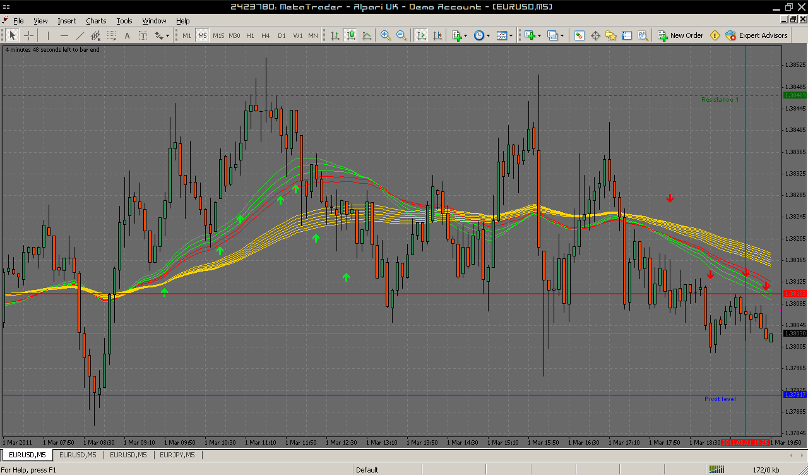Open the Window menu
Image resolution: width=808 pixels, height=475 pixels.
155,21
